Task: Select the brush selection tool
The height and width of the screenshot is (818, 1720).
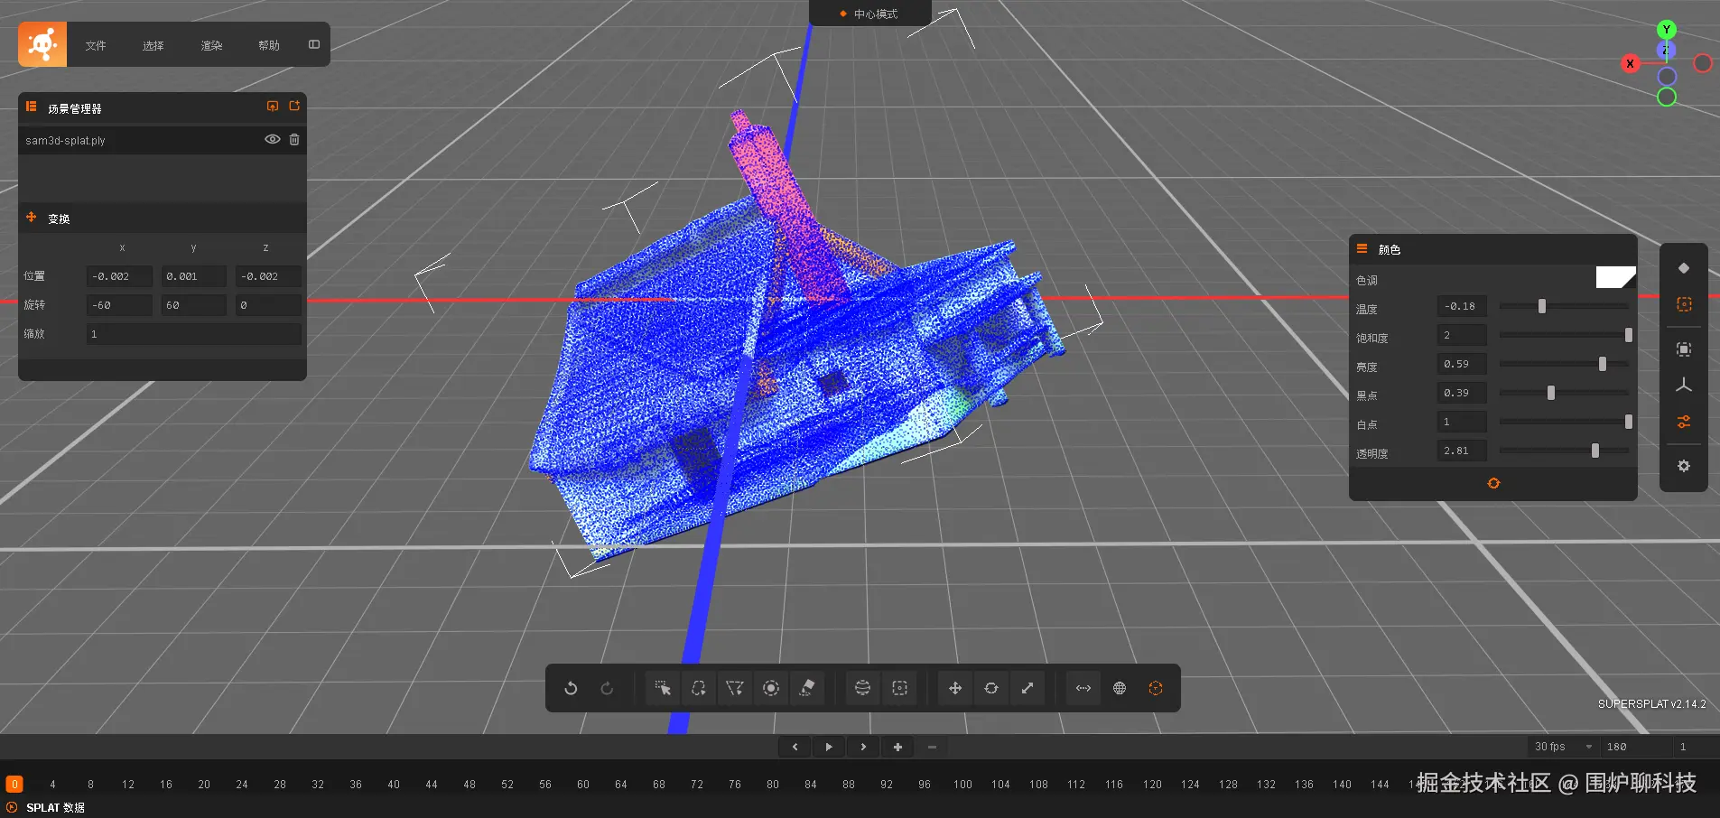Action: tap(771, 688)
